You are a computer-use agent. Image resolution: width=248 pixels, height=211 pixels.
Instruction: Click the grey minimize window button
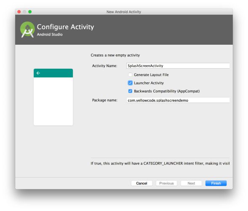pyautogui.click(x=24, y=12)
